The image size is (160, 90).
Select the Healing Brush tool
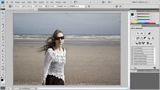(x=3, y=31)
